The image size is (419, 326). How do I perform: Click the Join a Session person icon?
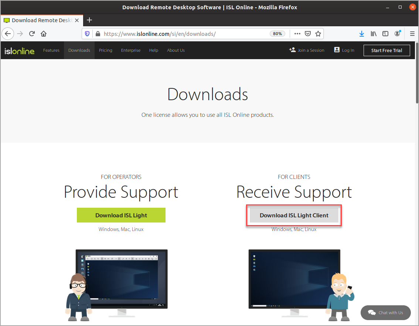(x=292, y=50)
